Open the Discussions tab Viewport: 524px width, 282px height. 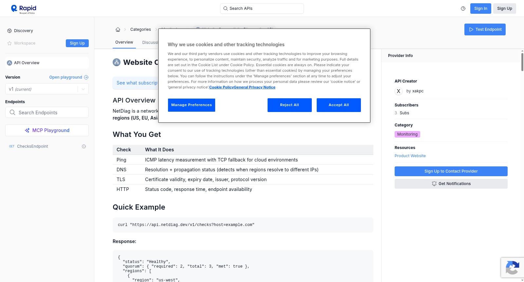click(x=150, y=43)
